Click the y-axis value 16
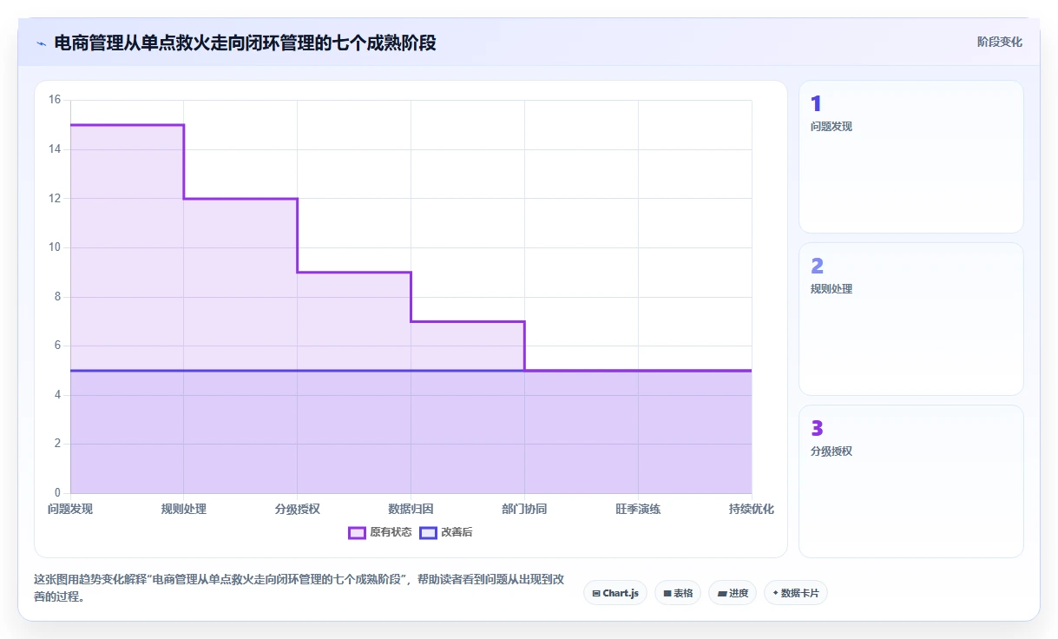Screen dimensions: 1058x639 pyautogui.click(x=55, y=100)
